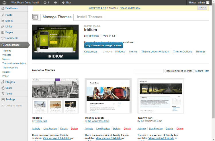Activate the Twenty Ten theme
215x141 pixels.
142,129
